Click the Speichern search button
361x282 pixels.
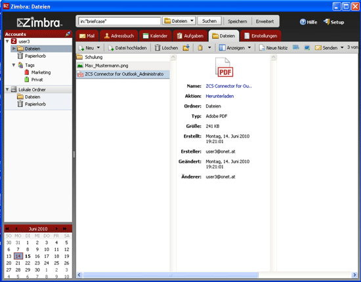pyautogui.click(x=238, y=21)
